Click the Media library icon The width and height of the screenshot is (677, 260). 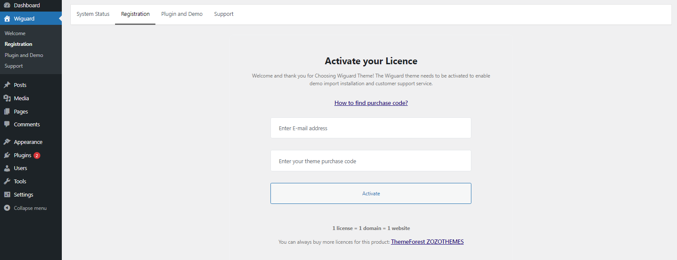7,98
